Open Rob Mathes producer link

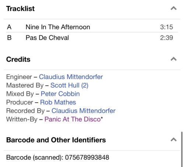(x=58, y=102)
